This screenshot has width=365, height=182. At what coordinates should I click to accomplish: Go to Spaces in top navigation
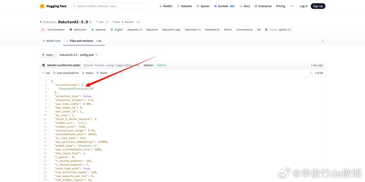pos(203,6)
